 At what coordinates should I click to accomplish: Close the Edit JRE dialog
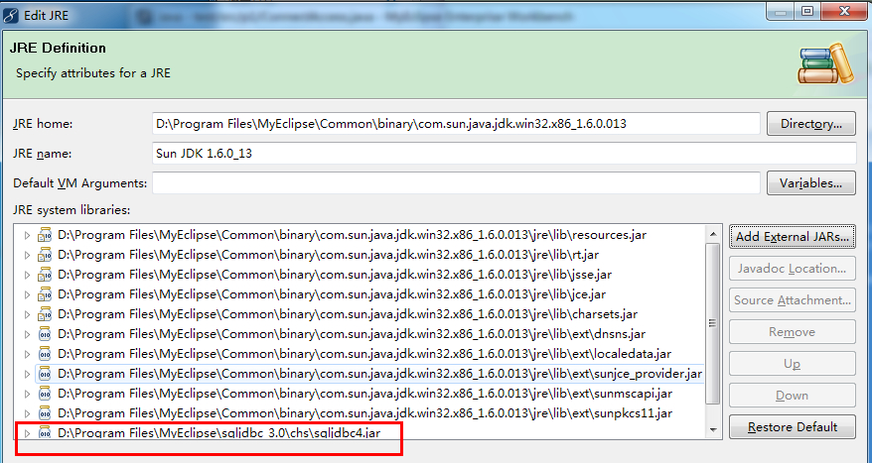843,11
